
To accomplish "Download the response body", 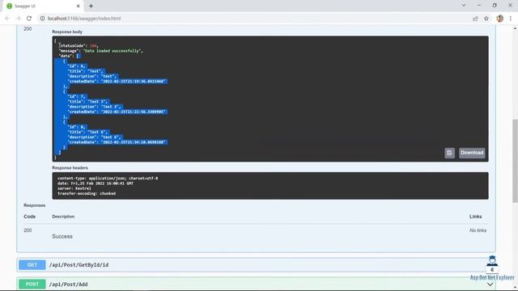I will coord(472,153).
